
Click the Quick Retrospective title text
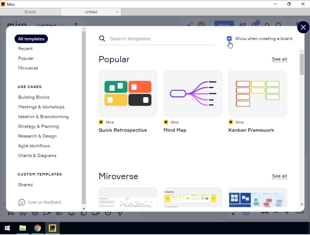click(123, 130)
